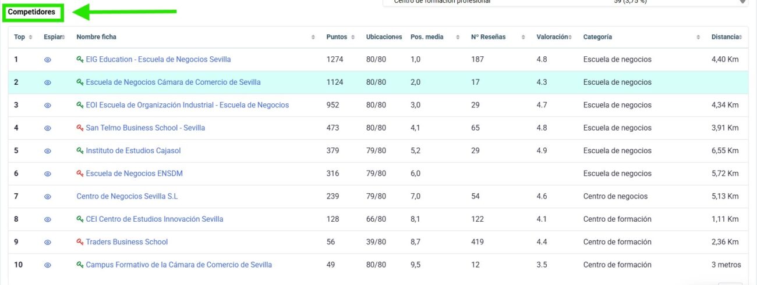Click the green key icon beside EOI Escuela
The width and height of the screenshot is (757, 285).
coord(80,105)
